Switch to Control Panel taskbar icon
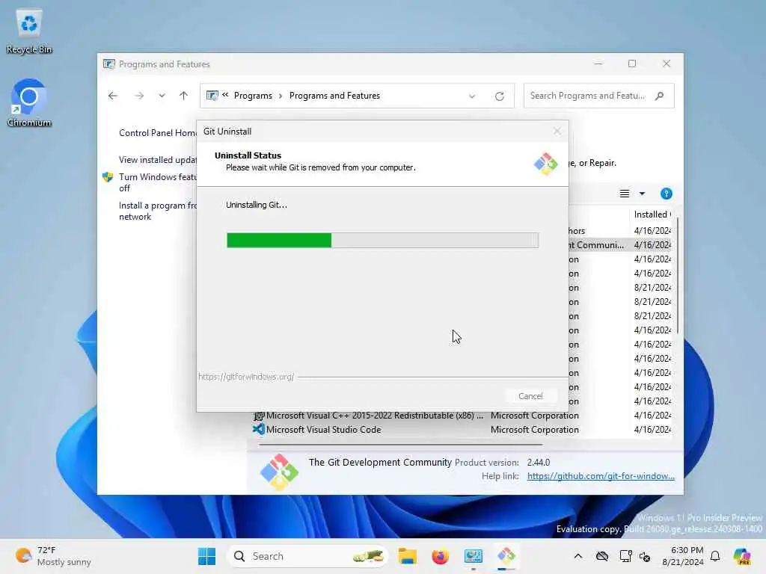 [x=473, y=556]
